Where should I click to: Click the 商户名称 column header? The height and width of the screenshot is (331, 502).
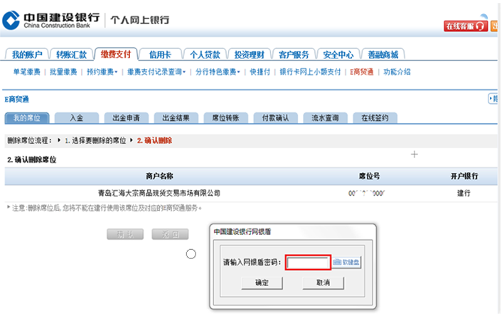(x=159, y=176)
